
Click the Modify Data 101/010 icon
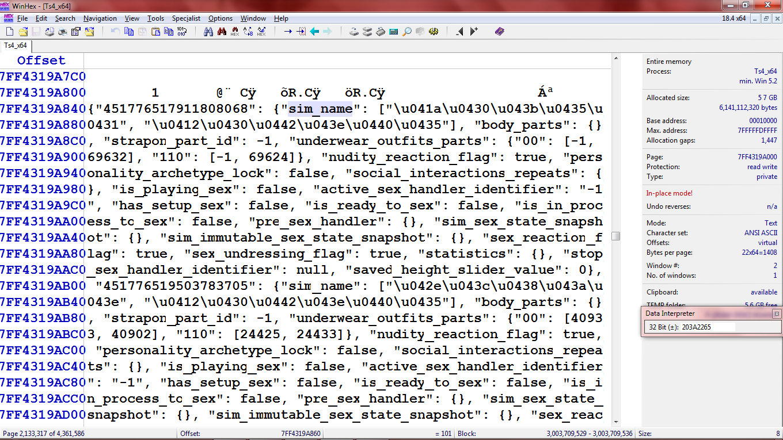tap(182, 32)
